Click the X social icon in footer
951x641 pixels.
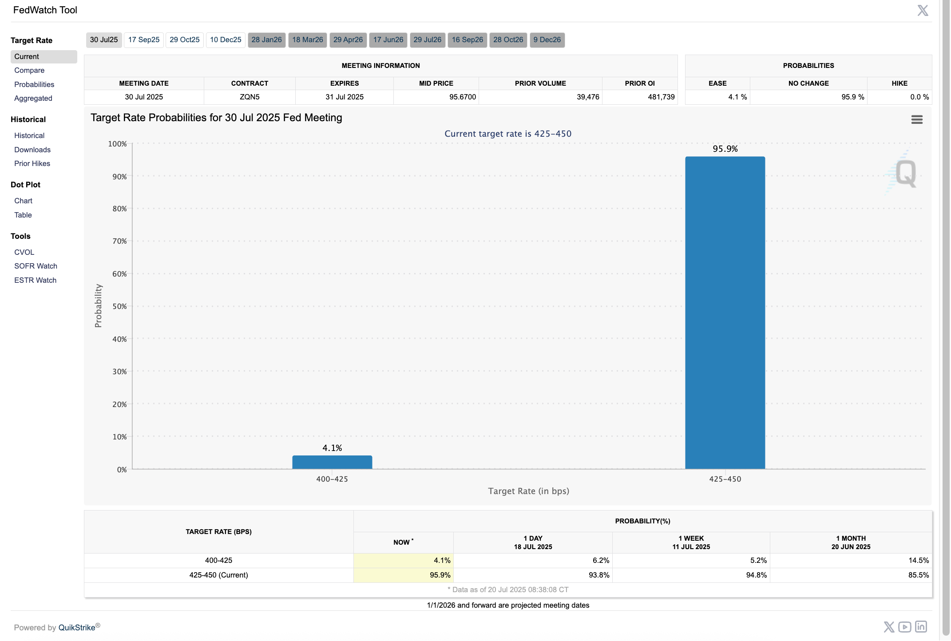(889, 627)
